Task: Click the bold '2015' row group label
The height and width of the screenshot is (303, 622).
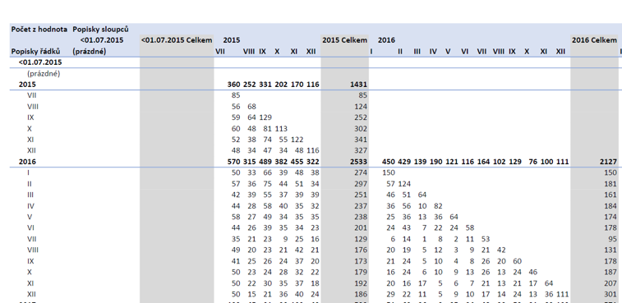Action: pos(27,85)
